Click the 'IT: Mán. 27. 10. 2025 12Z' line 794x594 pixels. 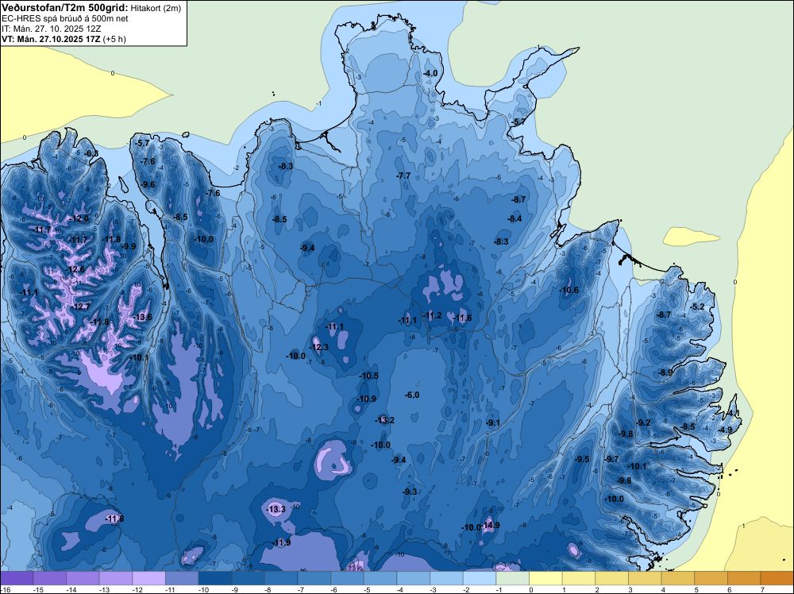(51, 29)
